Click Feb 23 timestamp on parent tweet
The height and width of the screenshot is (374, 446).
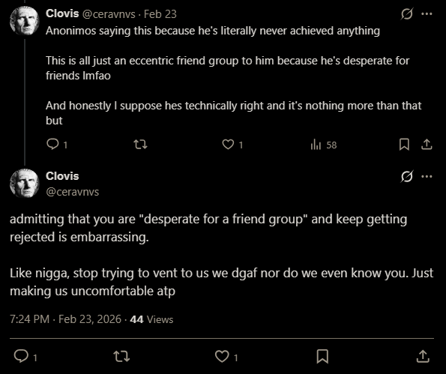[160, 14]
